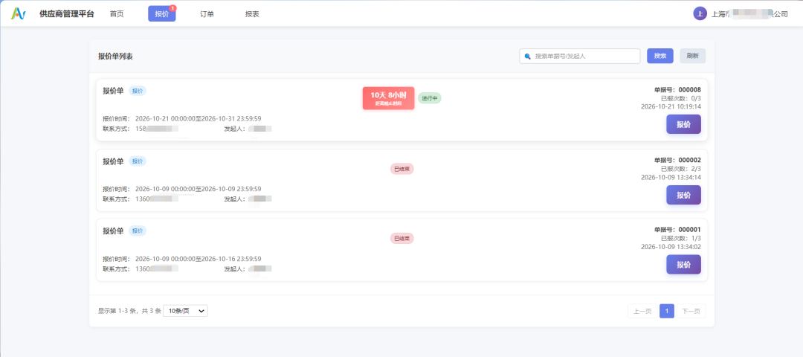This screenshot has width=803, height=357.
Task: Click the 进行中 status tag
Action: pos(429,98)
